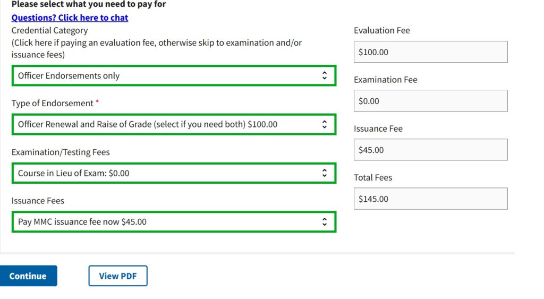Click the 'Examination/Testing Fees' field label

[x=61, y=152]
